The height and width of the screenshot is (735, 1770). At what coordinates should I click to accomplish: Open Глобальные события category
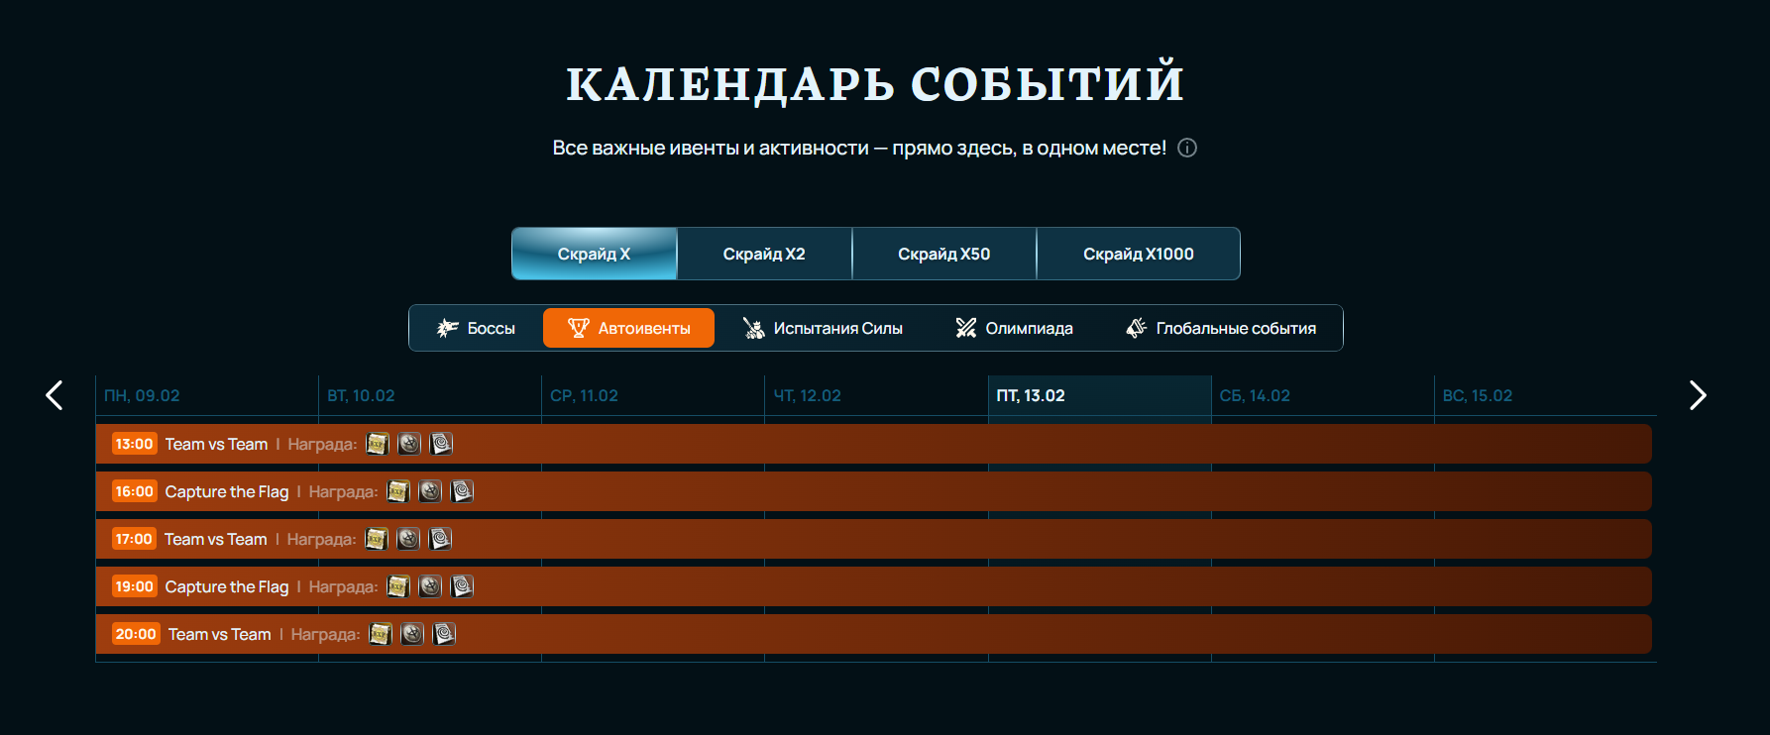click(1221, 328)
